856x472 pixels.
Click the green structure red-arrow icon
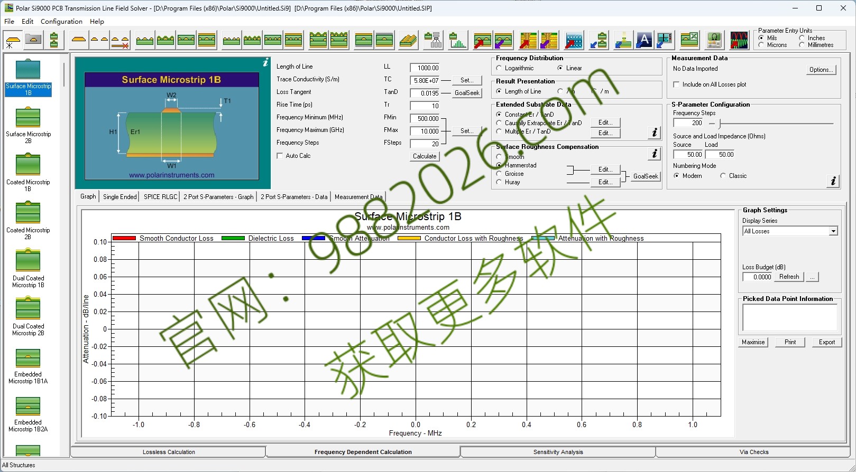click(483, 40)
